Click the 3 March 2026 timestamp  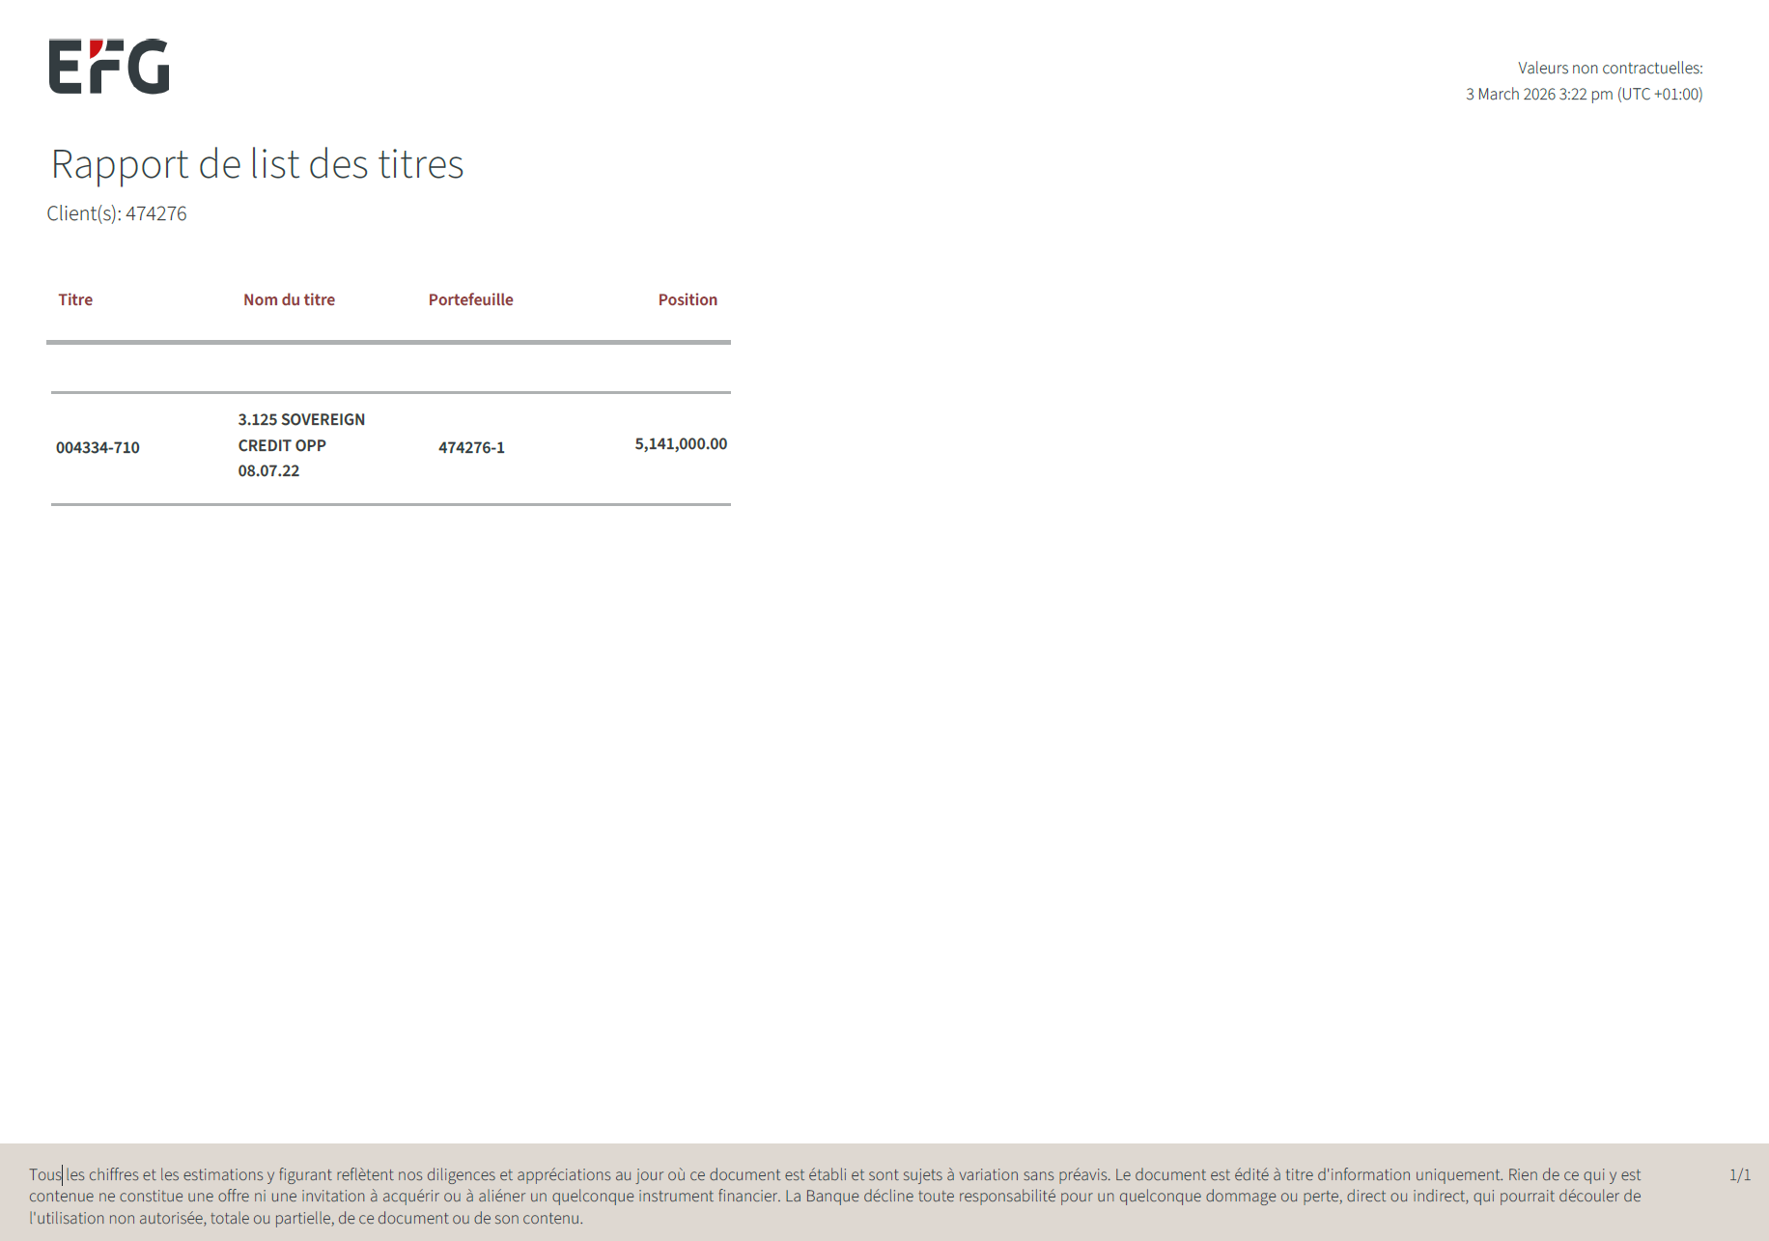(x=1584, y=94)
